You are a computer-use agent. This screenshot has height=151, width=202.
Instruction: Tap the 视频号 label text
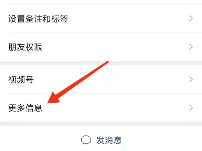point(21,80)
